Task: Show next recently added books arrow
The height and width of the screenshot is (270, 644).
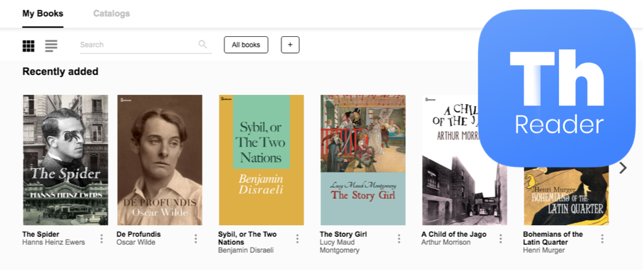Action: pos(623,168)
